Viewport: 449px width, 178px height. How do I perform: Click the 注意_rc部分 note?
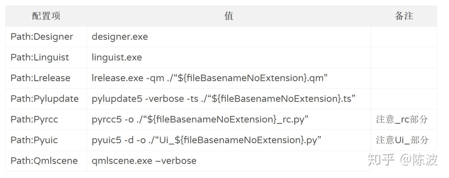(x=402, y=119)
